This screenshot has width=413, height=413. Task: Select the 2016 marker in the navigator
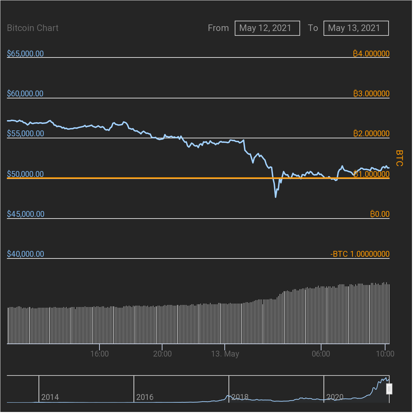pos(145,397)
